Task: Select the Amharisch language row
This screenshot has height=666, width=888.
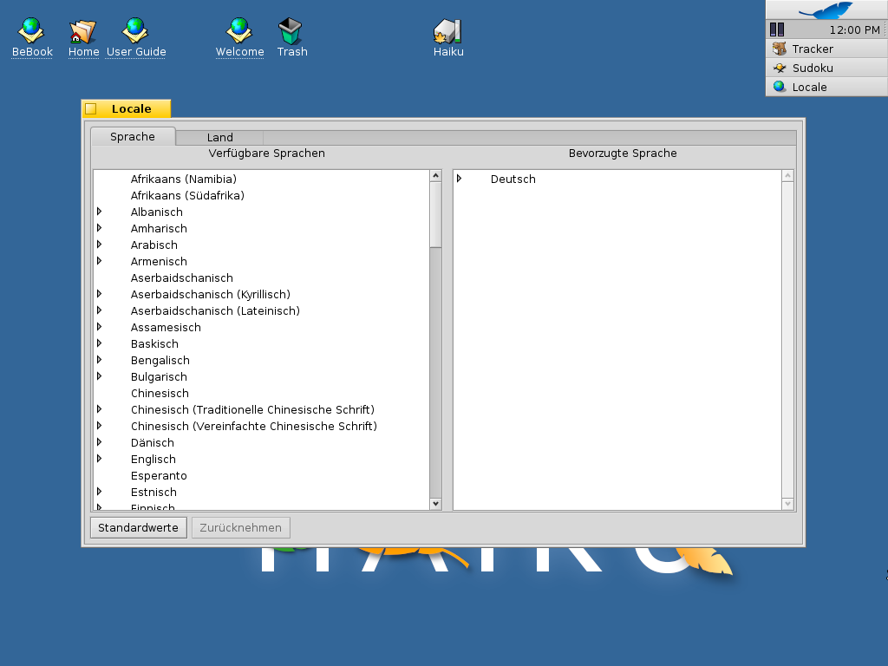Action: (262, 228)
